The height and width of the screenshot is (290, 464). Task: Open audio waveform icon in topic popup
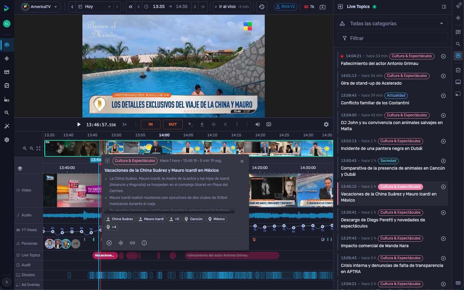tap(121, 243)
